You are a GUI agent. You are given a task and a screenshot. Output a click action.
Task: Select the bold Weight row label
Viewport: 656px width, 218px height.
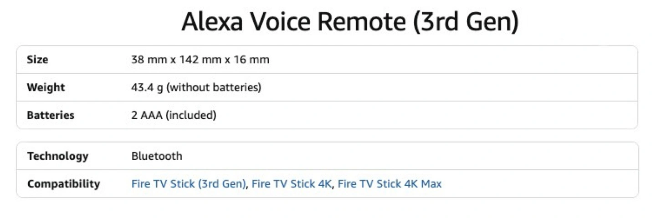[46, 87]
